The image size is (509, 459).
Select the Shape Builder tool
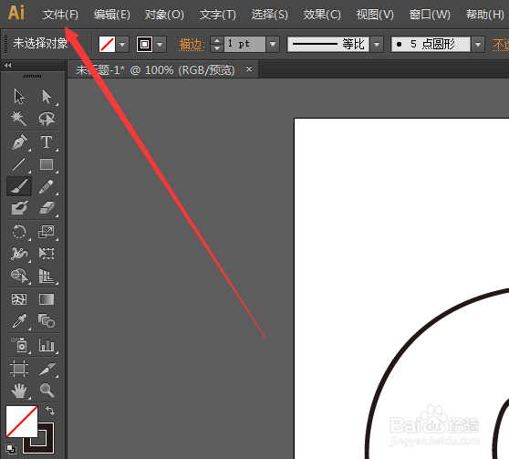coord(19,276)
